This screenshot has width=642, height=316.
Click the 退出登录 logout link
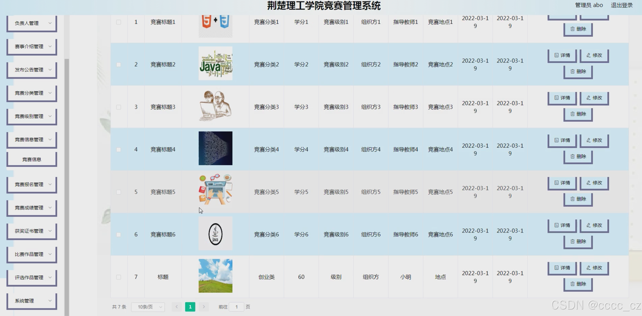(622, 5)
